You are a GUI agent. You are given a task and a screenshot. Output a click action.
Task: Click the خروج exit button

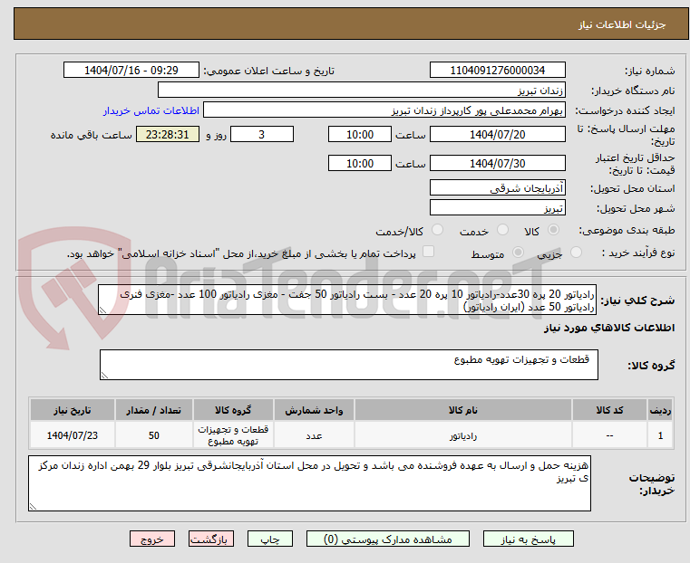coord(153,539)
